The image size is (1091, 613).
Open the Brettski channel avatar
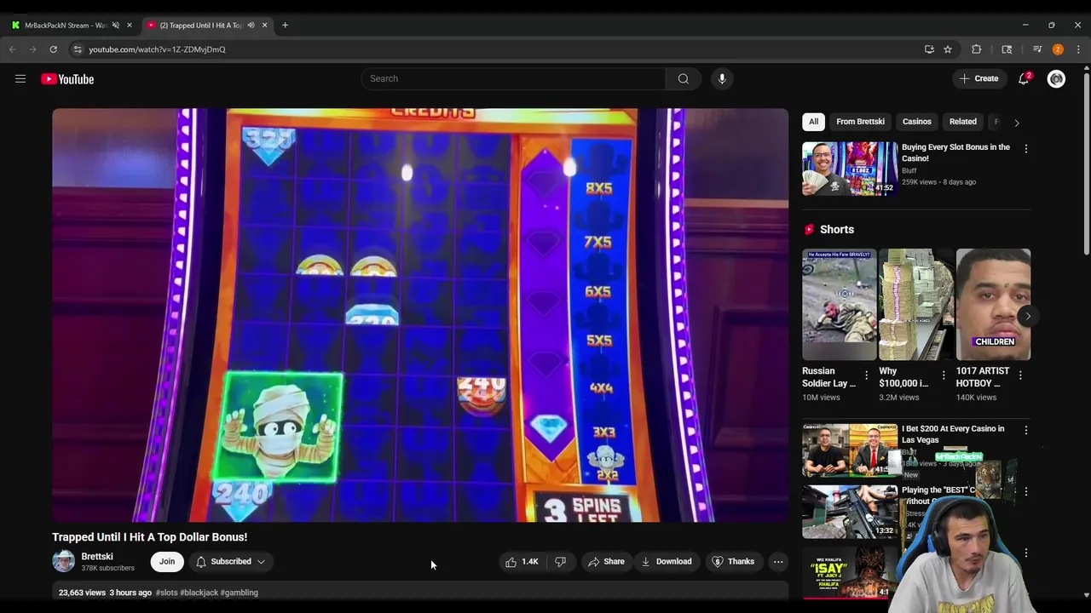[64, 562]
